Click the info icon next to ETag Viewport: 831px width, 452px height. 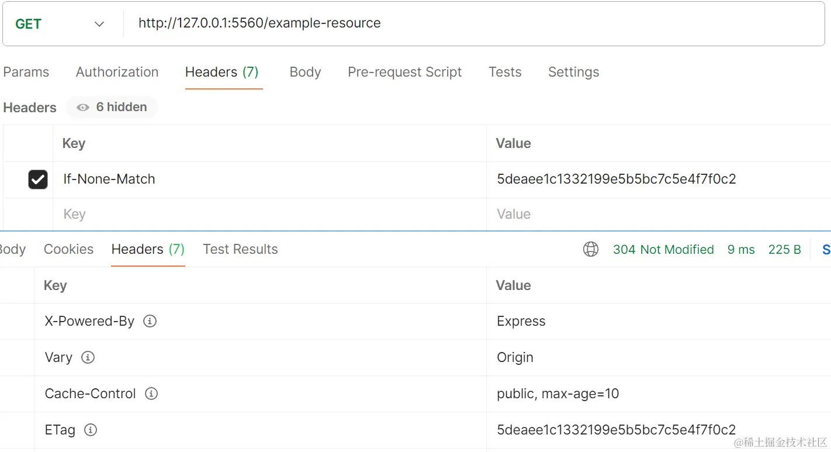pos(91,430)
